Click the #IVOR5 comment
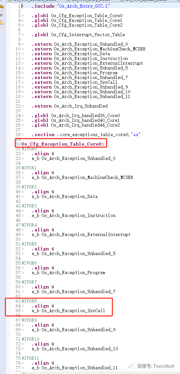Image resolution: width=180 pixels, height=374 pixels. point(29,244)
